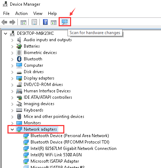The width and height of the screenshot is (161, 168).
Task: Select the Bluetooth category icon
Action: pyautogui.click(x=19, y=59)
